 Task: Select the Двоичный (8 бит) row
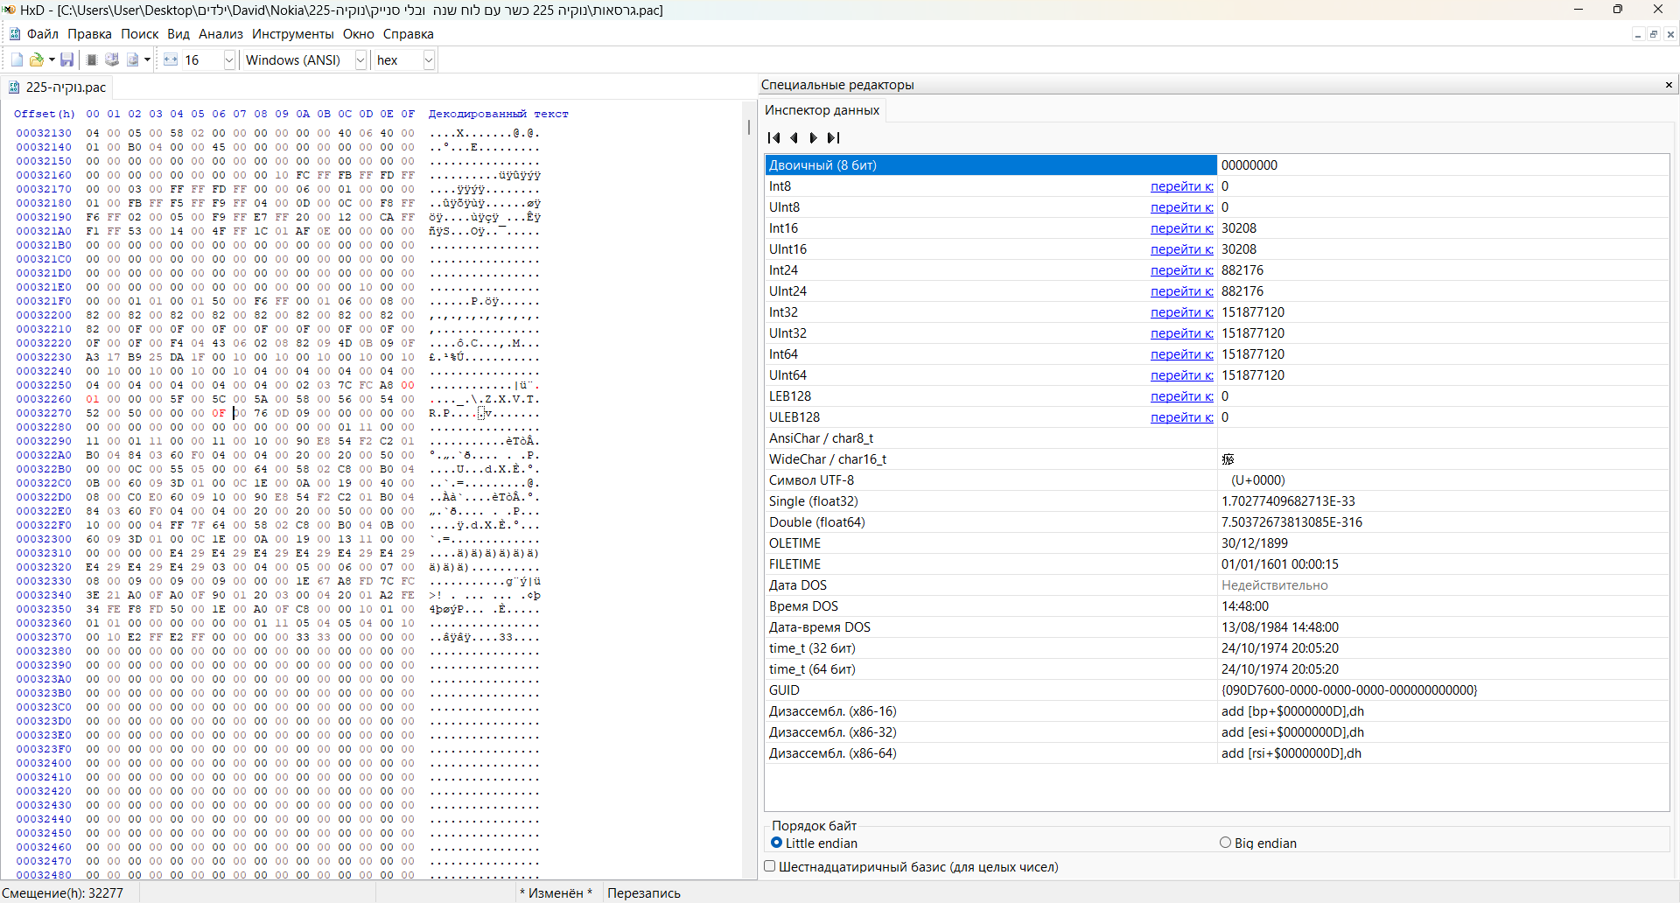click(1217, 165)
